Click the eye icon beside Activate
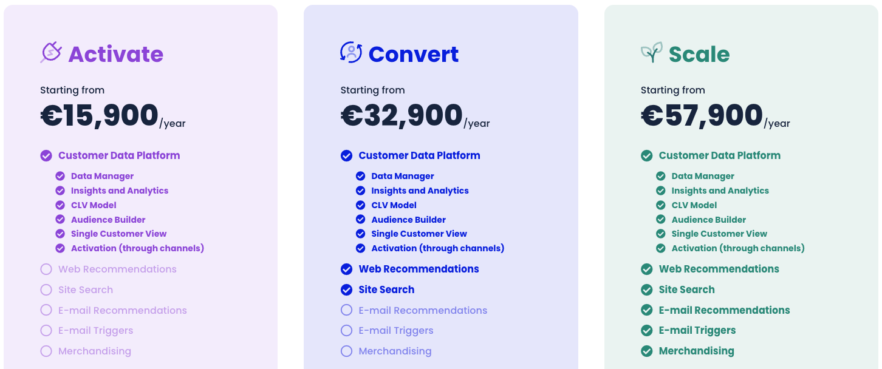This screenshot has width=882, height=369. (x=51, y=53)
